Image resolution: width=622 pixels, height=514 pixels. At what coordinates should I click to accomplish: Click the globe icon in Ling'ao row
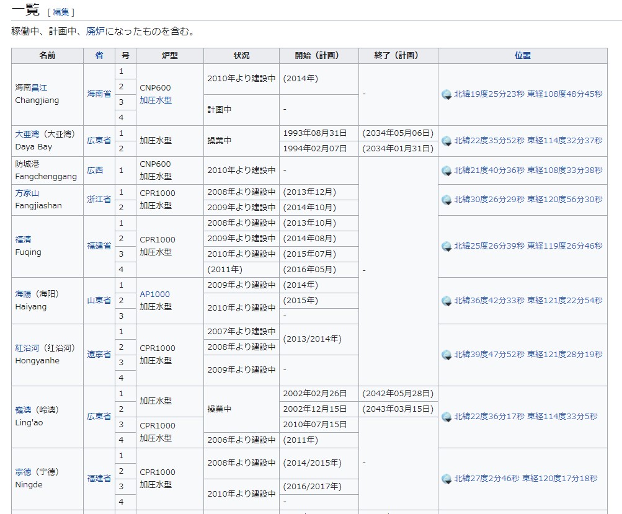click(x=447, y=417)
